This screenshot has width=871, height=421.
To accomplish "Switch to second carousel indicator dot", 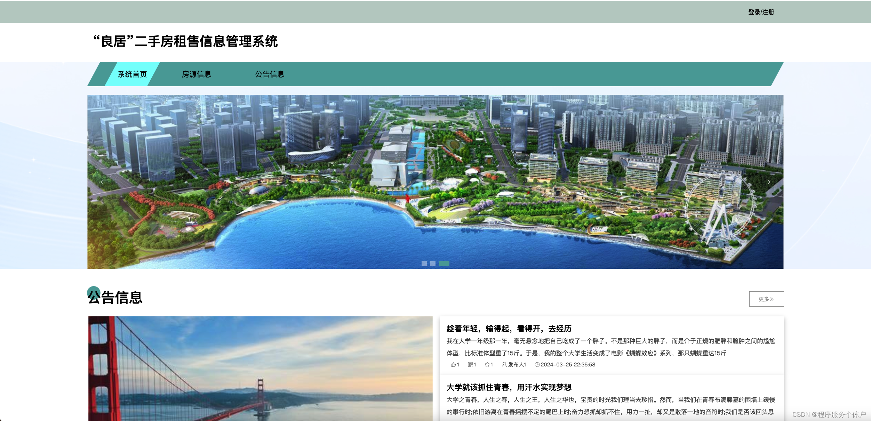I will tap(433, 264).
